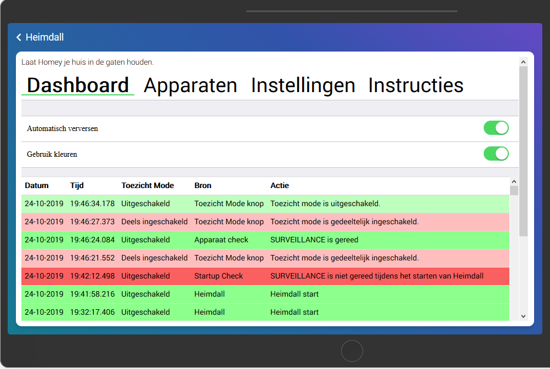Disable the Automatisch verversen switch
Viewport: 550px width, 369px height.
pyautogui.click(x=496, y=128)
